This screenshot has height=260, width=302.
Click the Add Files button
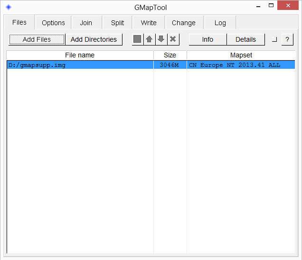37,39
